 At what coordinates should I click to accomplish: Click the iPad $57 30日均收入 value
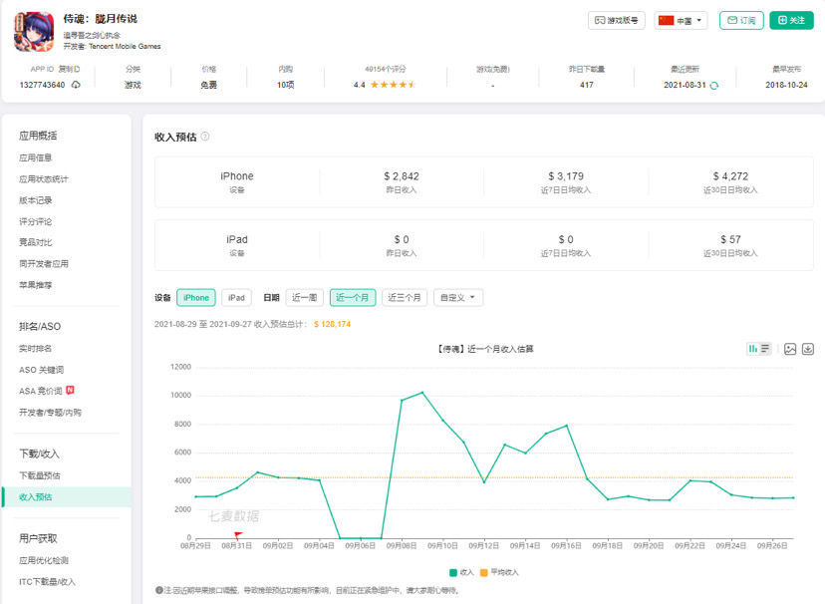[730, 239]
